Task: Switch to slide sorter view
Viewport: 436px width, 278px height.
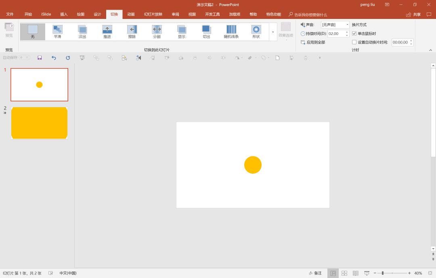Action: [344, 273]
